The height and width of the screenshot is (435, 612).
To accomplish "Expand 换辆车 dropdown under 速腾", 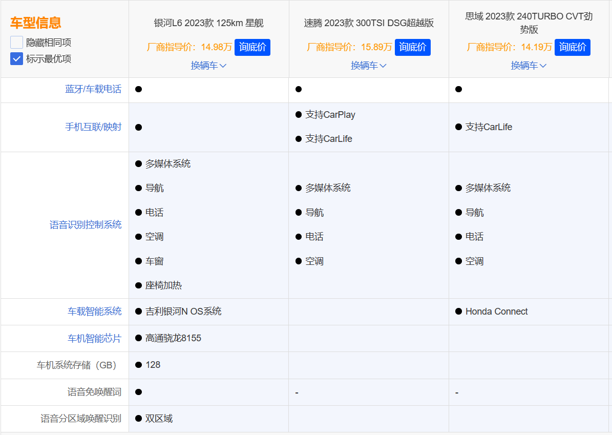I will pyautogui.click(x=368, y=66).
